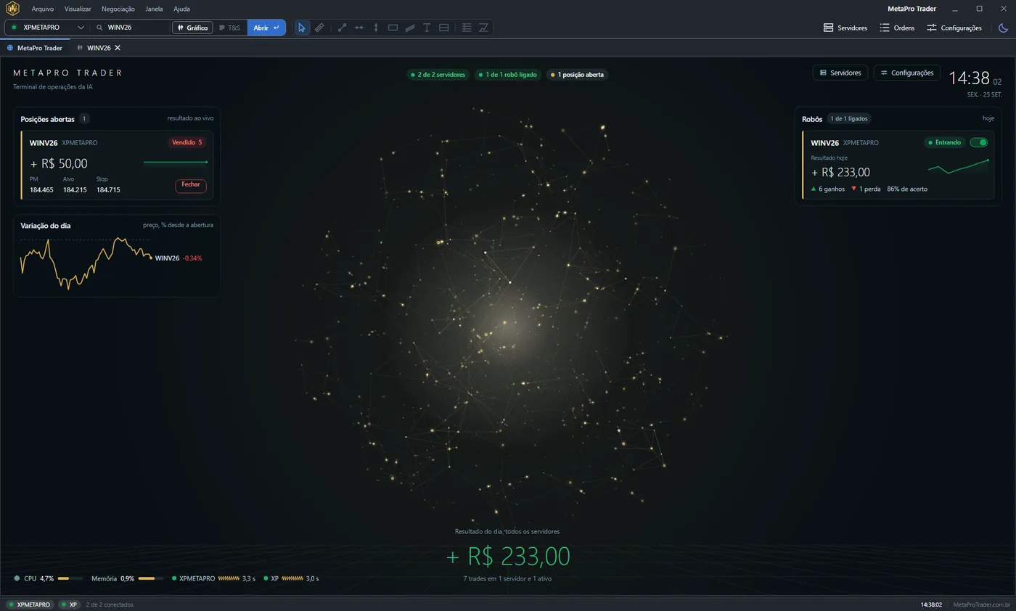The height and width of the screenshot is (611, 1016).
Task: Select the ruler measurement tool
Action: point(319,28)
